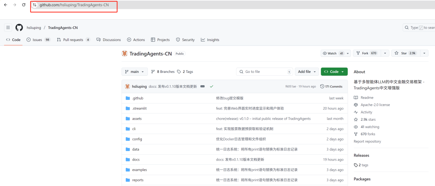435x186 pixels.
Task: Click the search input at top right
Action: coord(419,28)
